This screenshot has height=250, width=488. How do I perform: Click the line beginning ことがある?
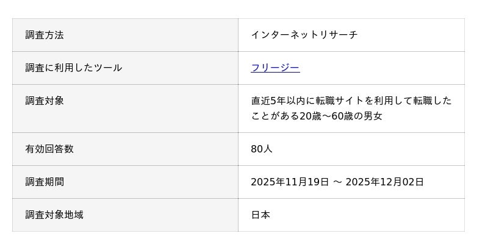pyautogui.click(x=316, y=116)
